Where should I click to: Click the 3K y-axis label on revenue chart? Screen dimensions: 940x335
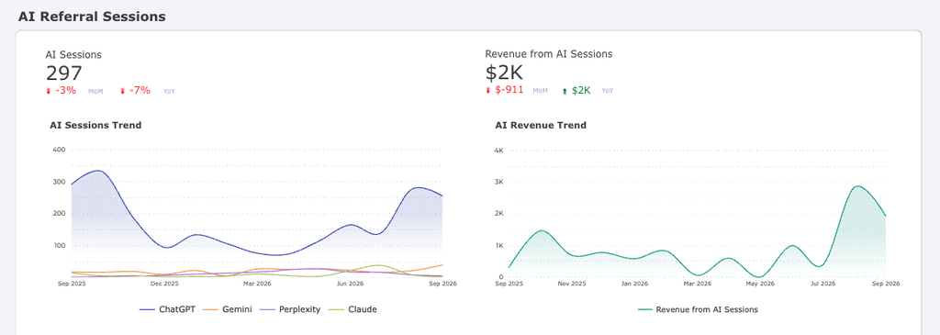click(x=498, y=182)
